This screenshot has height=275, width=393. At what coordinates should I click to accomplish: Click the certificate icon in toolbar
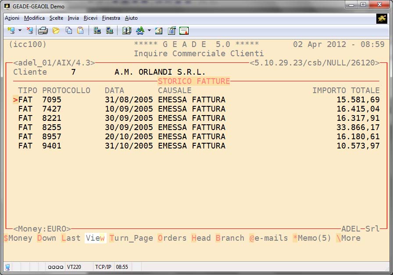(x=184, y=30)
